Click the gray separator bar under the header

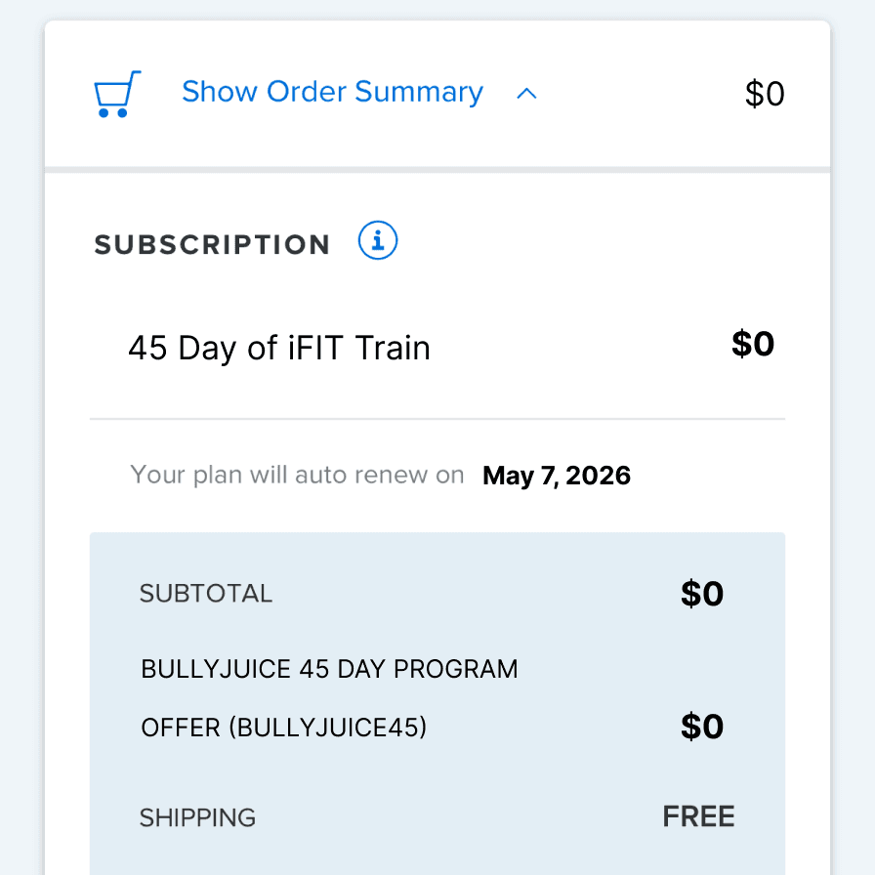coord(437,171)
